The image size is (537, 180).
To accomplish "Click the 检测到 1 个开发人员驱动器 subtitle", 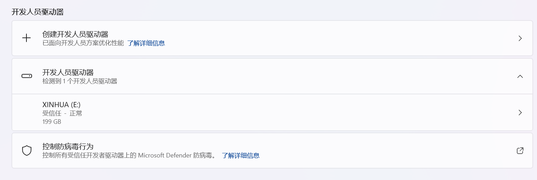I will pyautogui.click(x=80, y=82).
